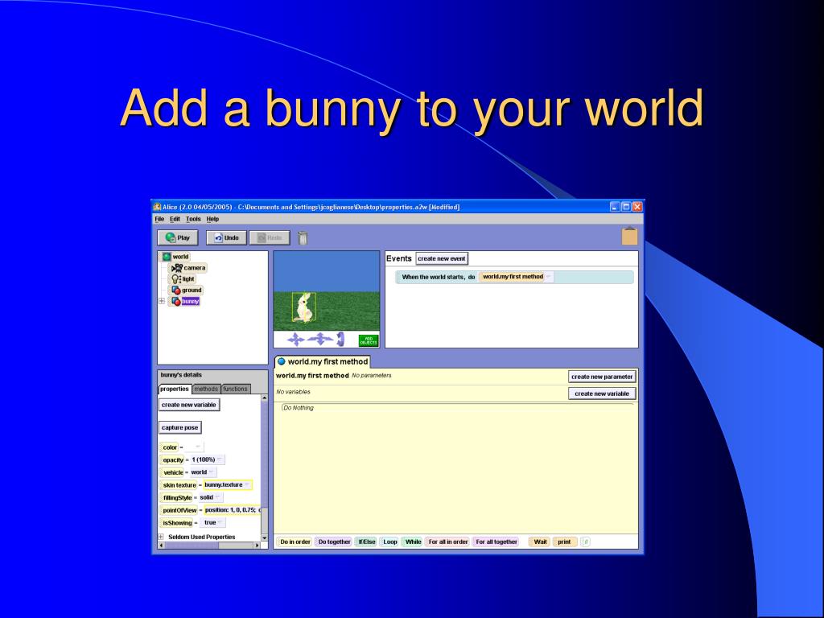This screenshot has width=824, height=618.
Task: Select the bunny object in tree
Action: point(185,301)
